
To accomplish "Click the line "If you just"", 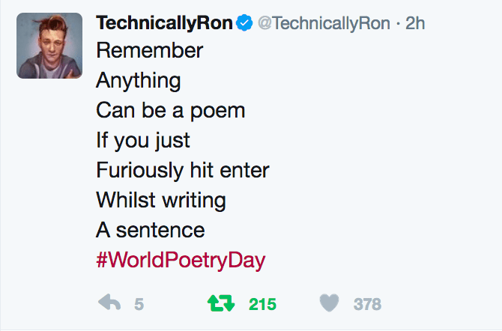I will pyautogui.click(x=143, y=140).
